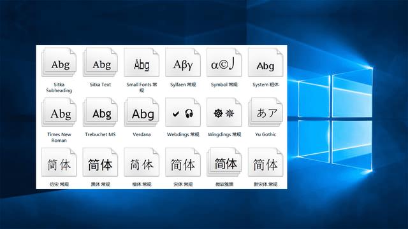
Task: Select the Symbol font icon
Action: (224, 62)
